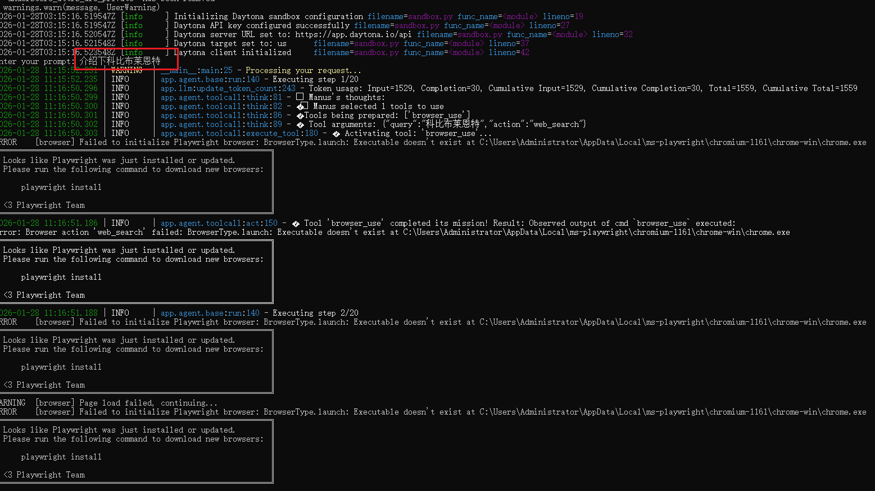Click 'app.agent.toolcall:think:81' source reference
875x491 pixels.
click(x=221, y=97)
